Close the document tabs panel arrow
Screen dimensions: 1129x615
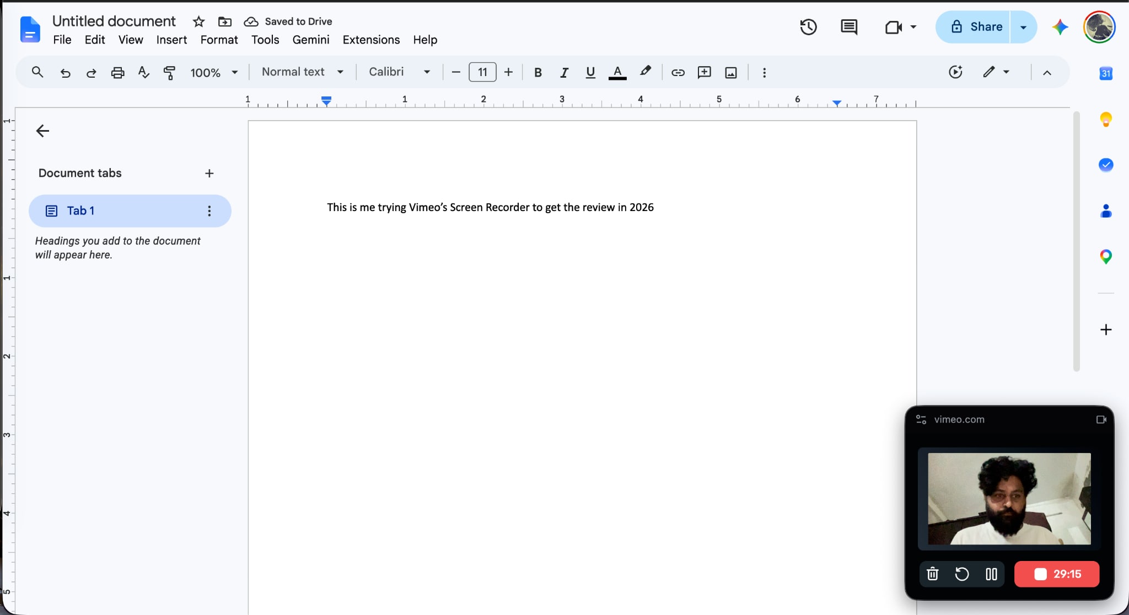pyautogui.click(x=42, y=131)
